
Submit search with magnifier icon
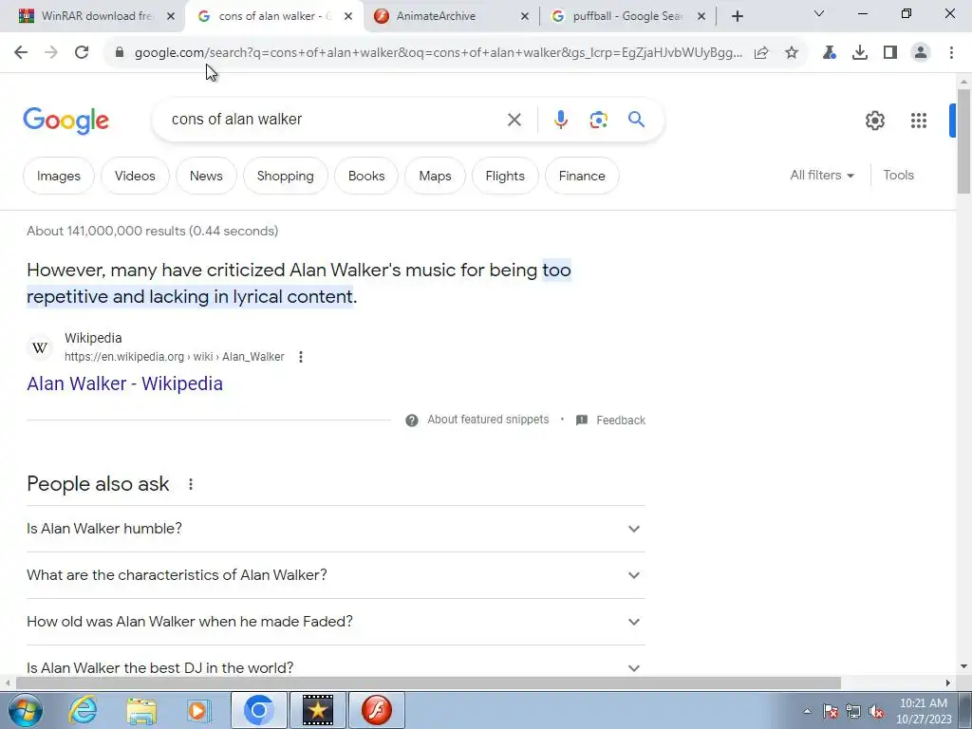637,119
